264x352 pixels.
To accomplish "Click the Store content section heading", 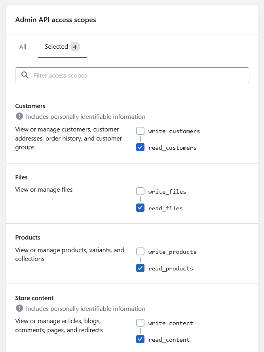I will [34, 298].
